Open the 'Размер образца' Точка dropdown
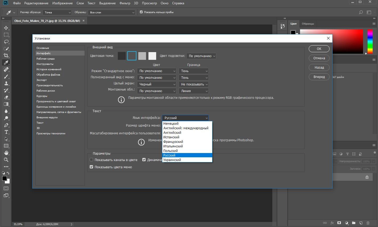The height and width of the screenshot is (227, 378). pyautogui.click(x=57, y=12)
